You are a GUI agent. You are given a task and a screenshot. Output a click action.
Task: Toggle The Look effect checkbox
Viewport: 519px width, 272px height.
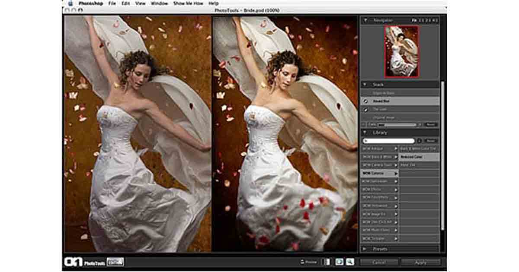coord(366,110)
